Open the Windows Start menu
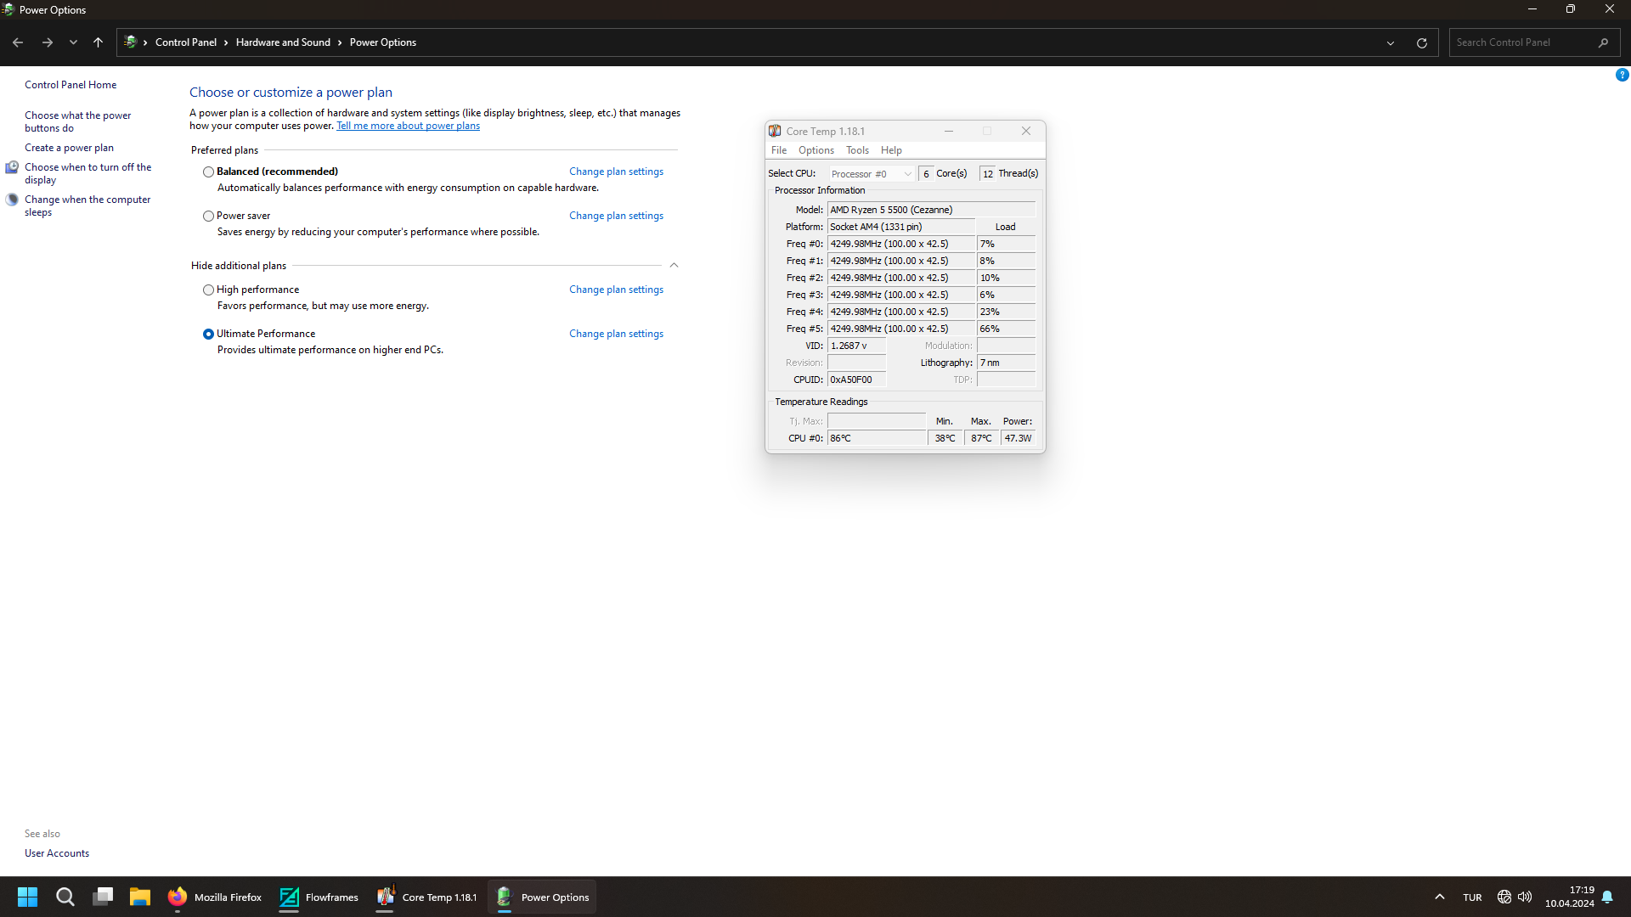Viewport: 1631px width, 917px height. pos(27,897)
